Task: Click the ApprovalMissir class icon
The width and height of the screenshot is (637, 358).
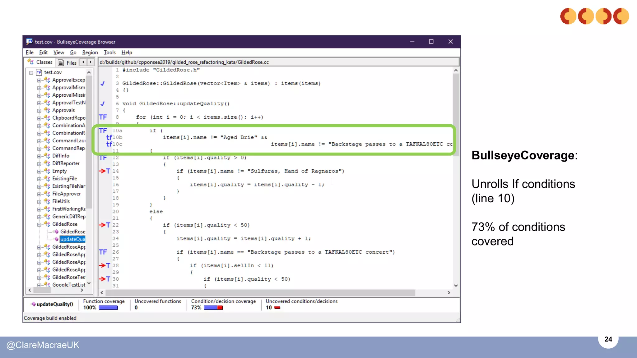Action: tap(47, 95)
